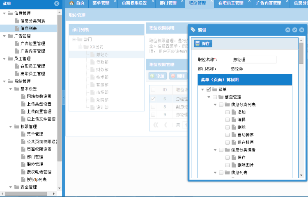Viewport: 308px width, 197px height.
Task: Click the 信息管理 folder icon in sidebar
Action: tap(10, 14)
